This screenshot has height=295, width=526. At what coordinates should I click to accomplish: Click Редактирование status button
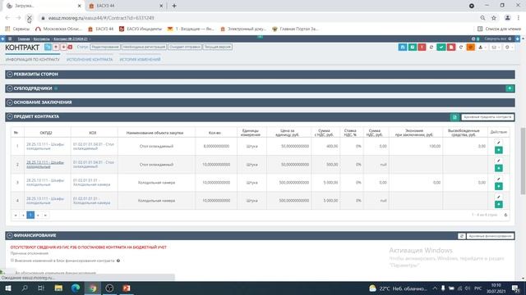click(x=105, y=47)
